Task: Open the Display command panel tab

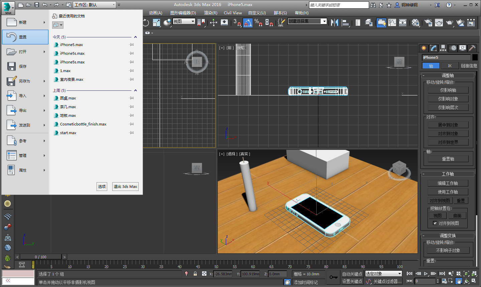Action: click(x=463, y=48)
